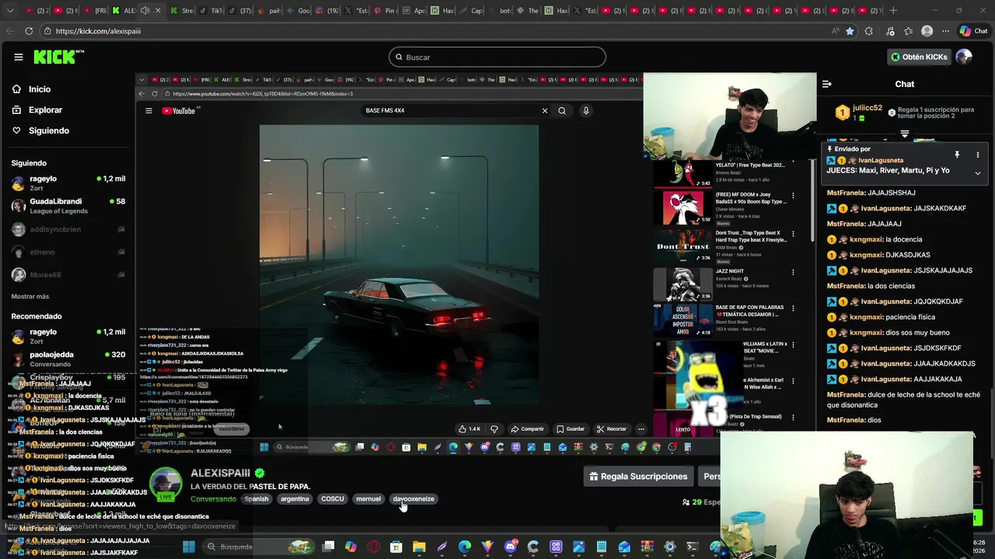Click the Conversando category link

click(213, 499)
